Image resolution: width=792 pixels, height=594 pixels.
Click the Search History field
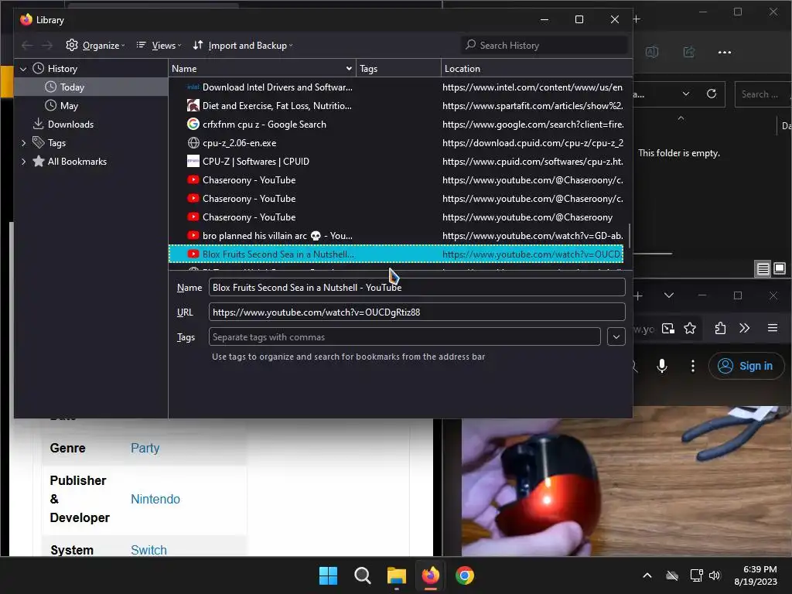coord(544,46)
